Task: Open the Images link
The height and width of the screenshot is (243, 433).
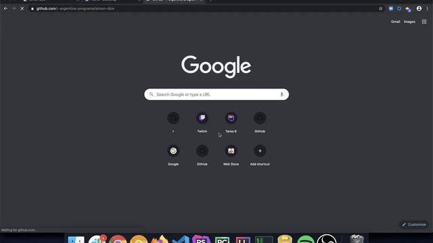Action: click(x=409, y=22)
